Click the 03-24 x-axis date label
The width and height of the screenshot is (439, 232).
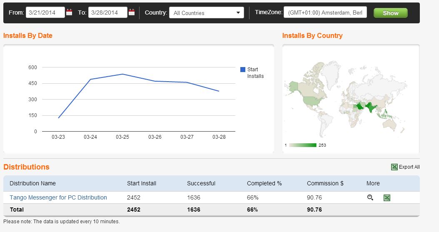point(90,137)
